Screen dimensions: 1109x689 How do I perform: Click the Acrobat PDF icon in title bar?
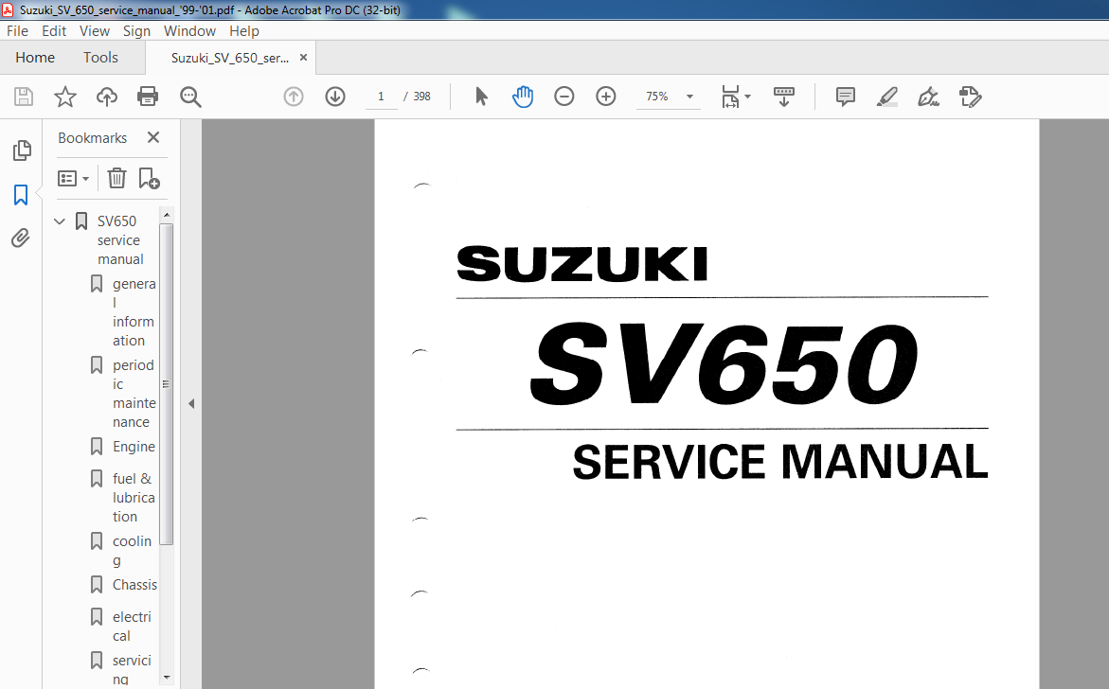pyautogui.click(x=8, y=9)
